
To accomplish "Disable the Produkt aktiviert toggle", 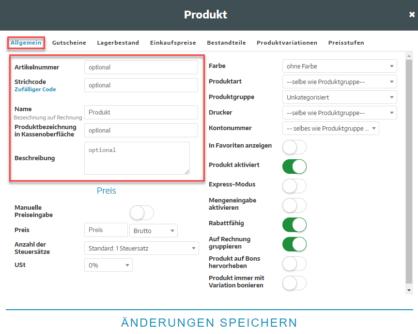I will click(x=294, y=167).
